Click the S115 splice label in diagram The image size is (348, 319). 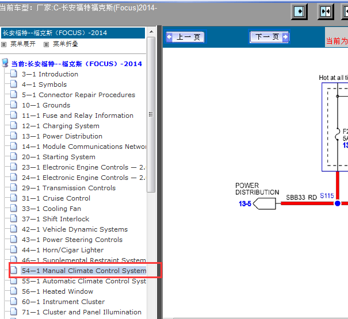pyautogui.click(x=327, y=196)
